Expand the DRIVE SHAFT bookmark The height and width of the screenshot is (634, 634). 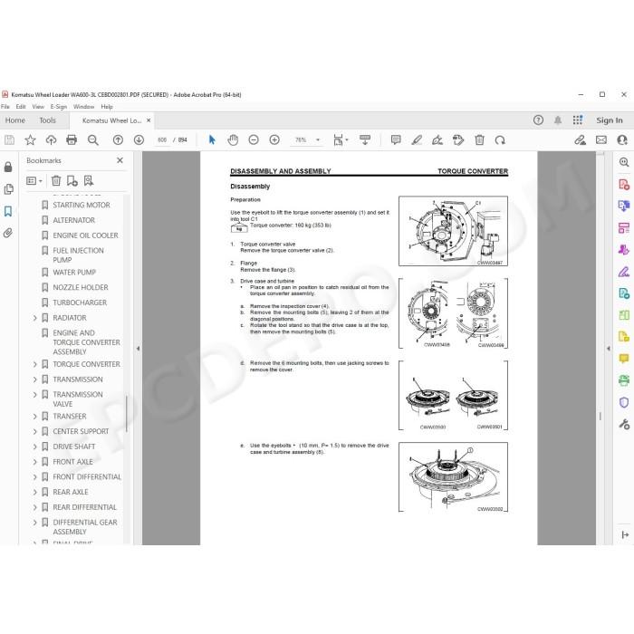tap(34, 447)
